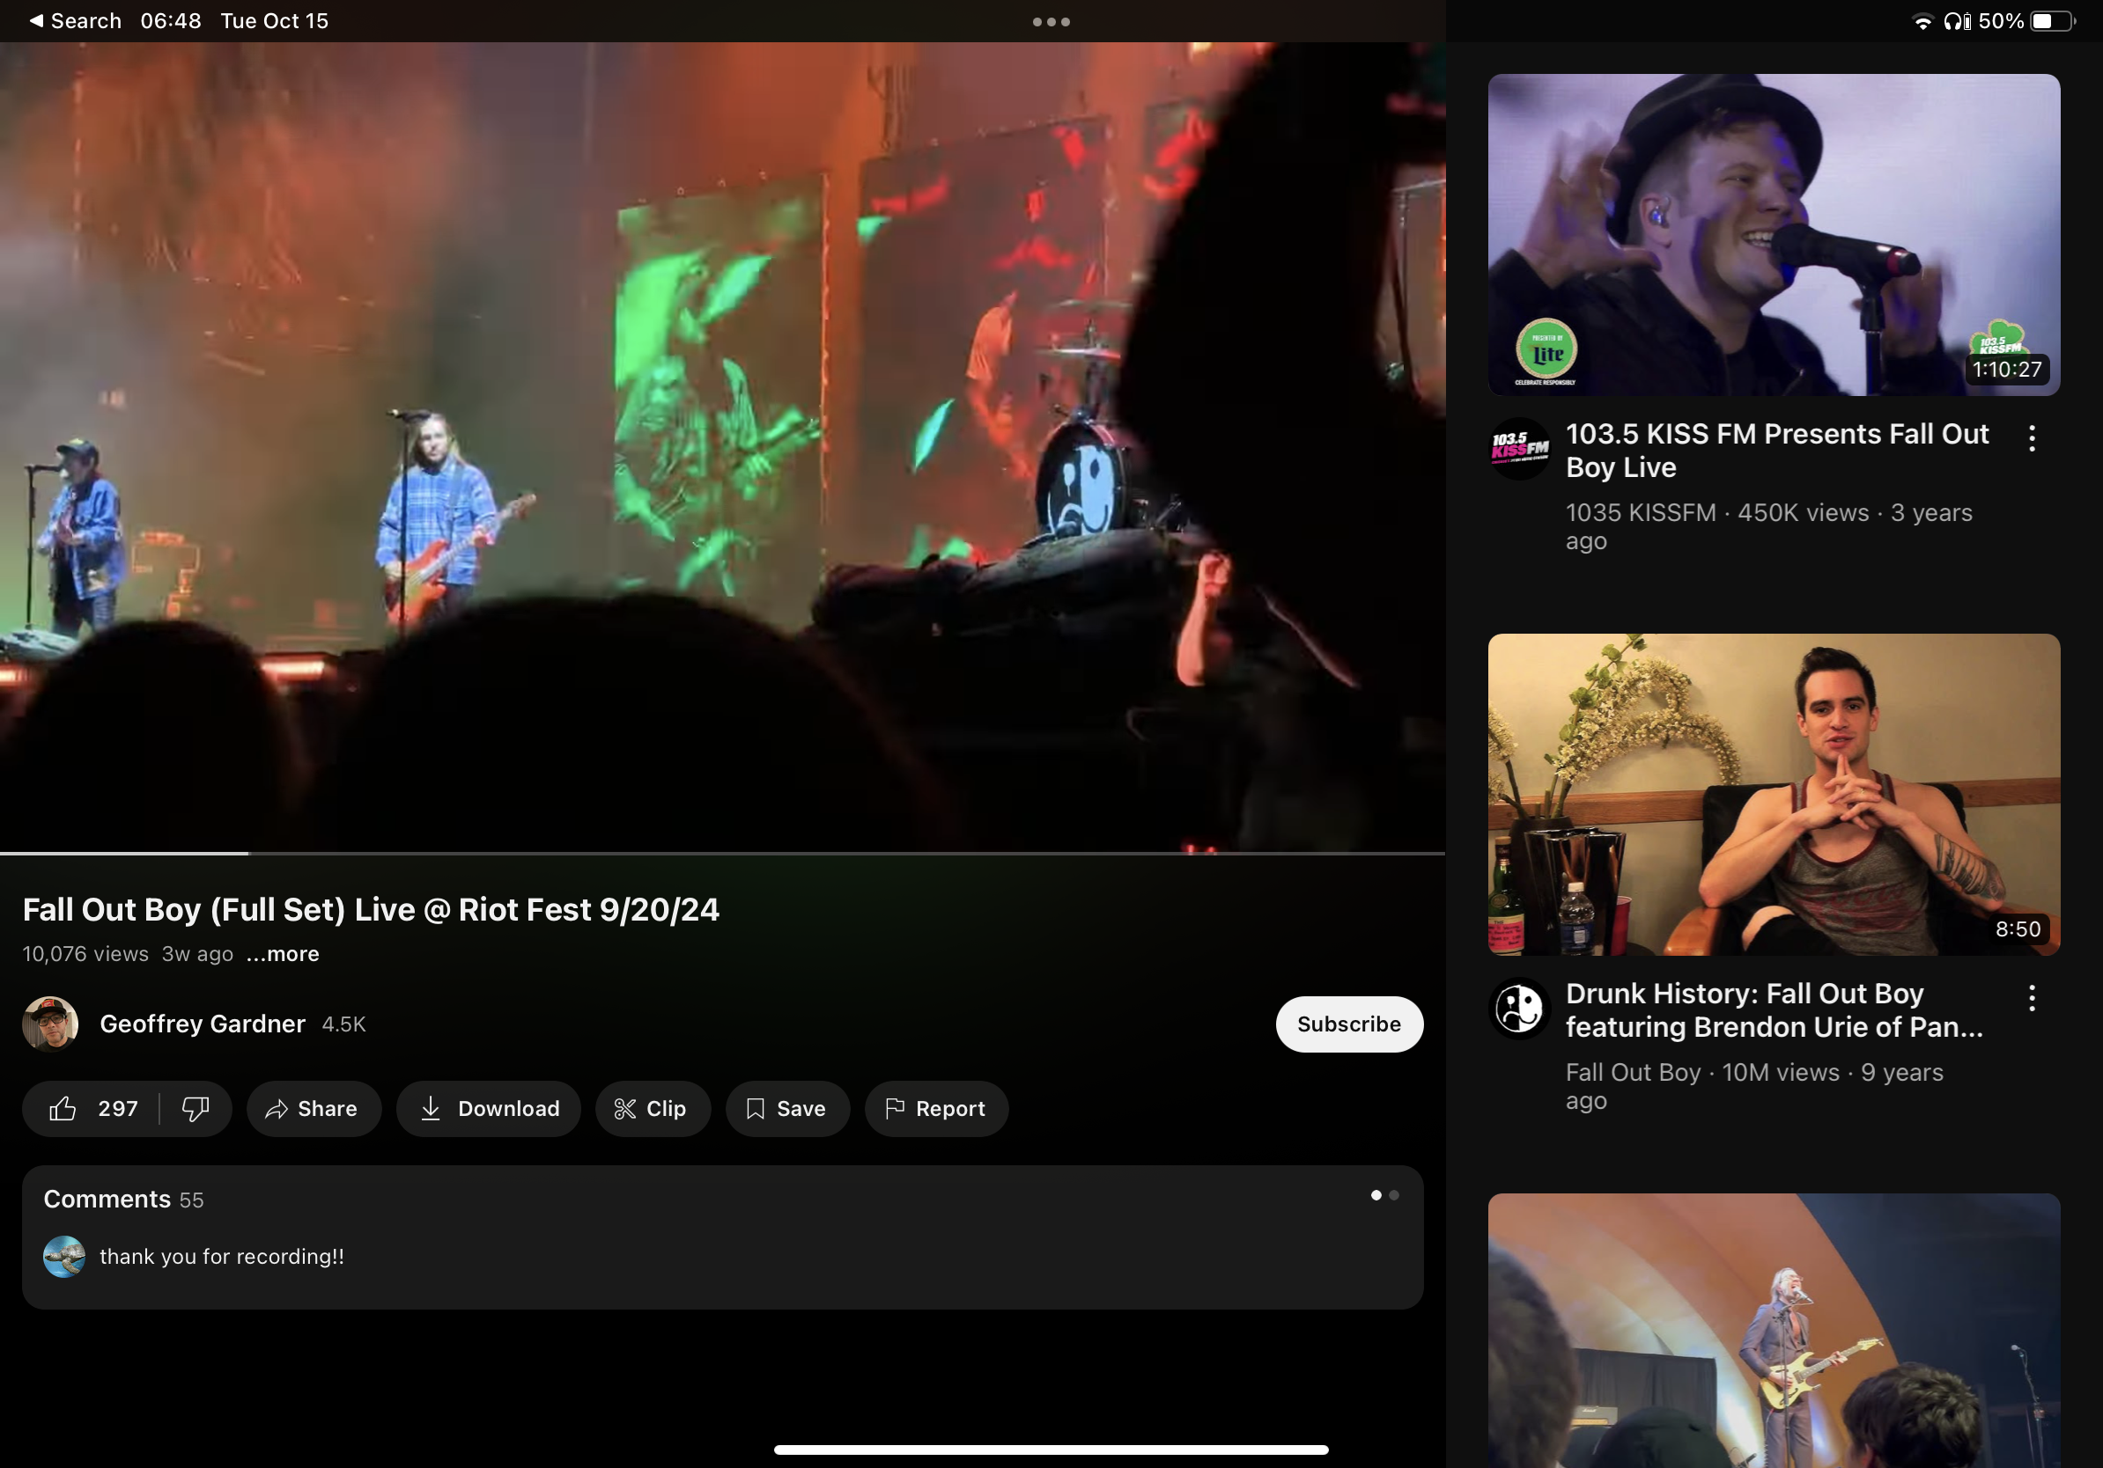Check the Wi-Fi icon in status bar

[x=1923, y=21]
